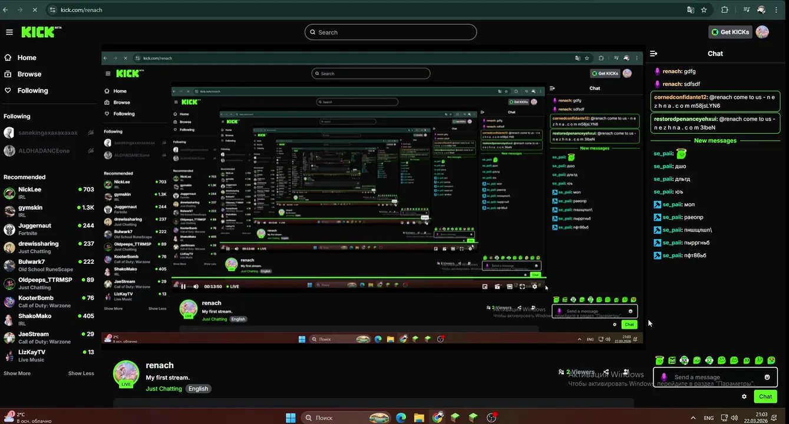Click the se_paii message 'раеопр'
This screenshot has height=424, width=789.
tap(694, 217)
